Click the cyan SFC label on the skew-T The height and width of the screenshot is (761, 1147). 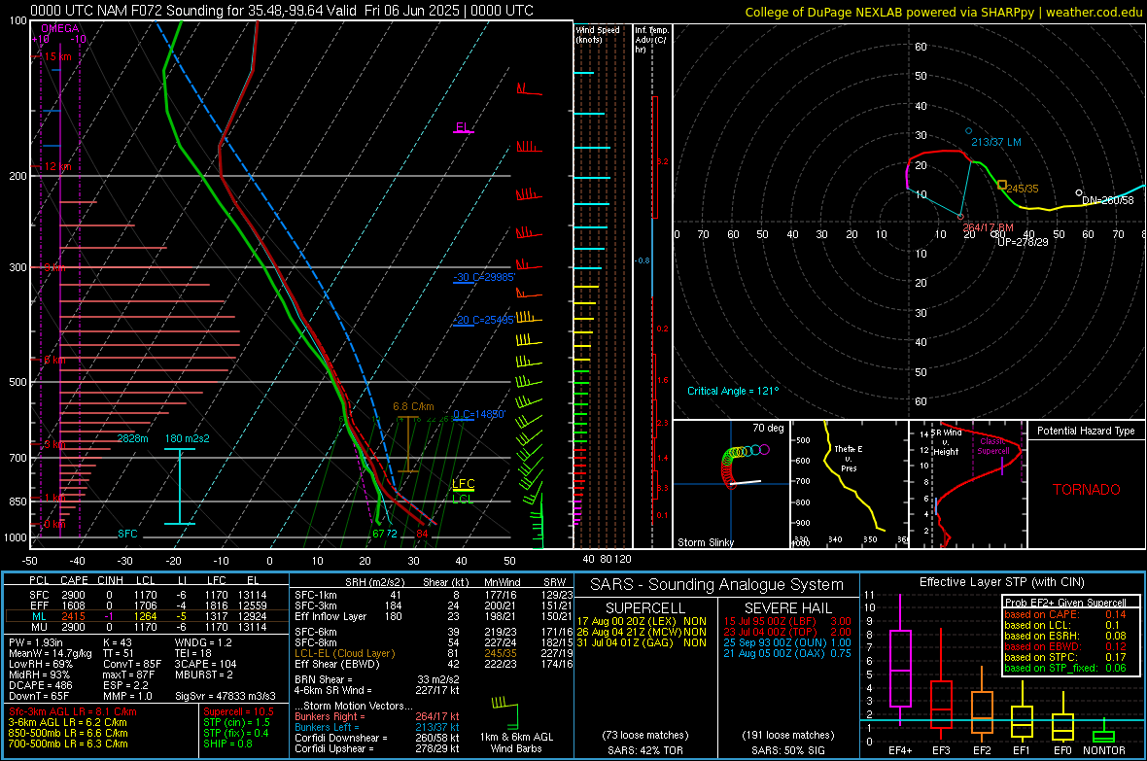click(x=127, y=534)
